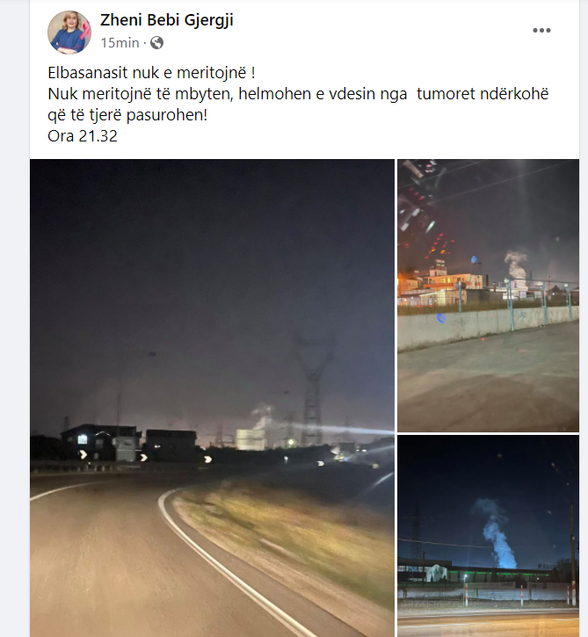Click the 'tumoret ndërkohë' text line

483,94
